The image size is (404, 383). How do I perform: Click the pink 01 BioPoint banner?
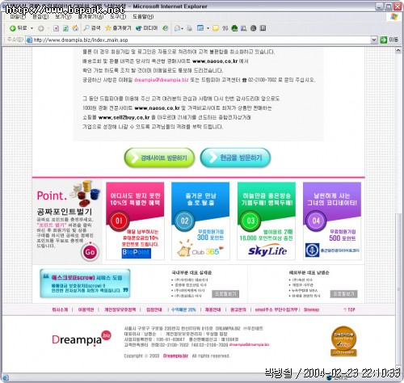[x=135, y=221]
